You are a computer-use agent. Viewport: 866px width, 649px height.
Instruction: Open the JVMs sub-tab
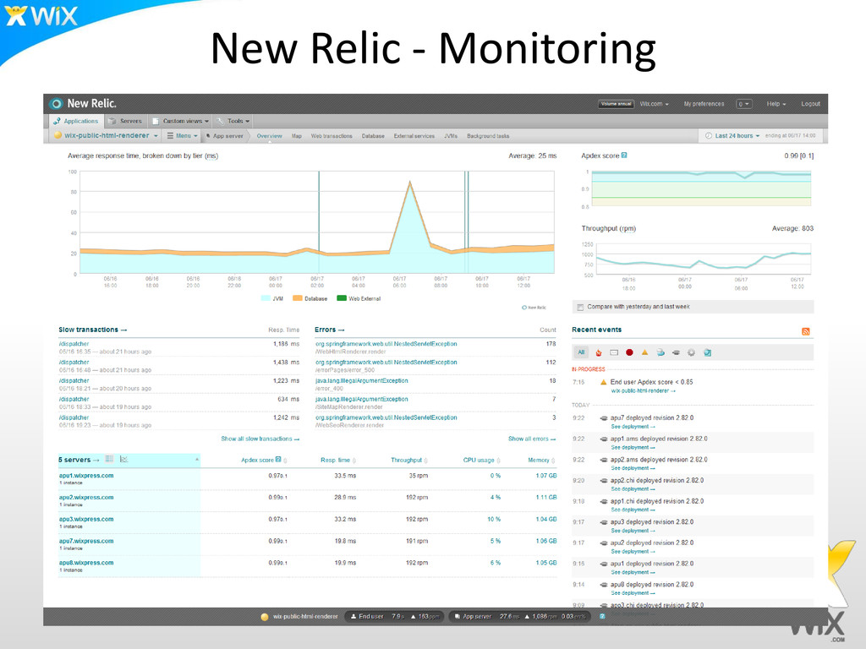[x=451, y=136]
